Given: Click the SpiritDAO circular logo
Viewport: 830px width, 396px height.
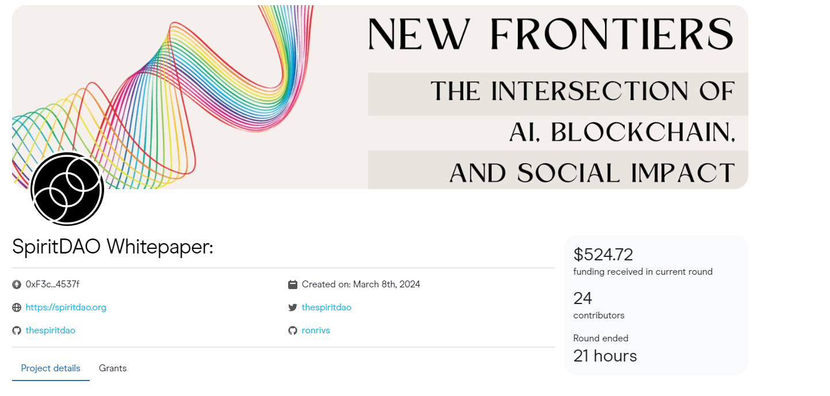Looking at the screenshot, I should 67,189.
